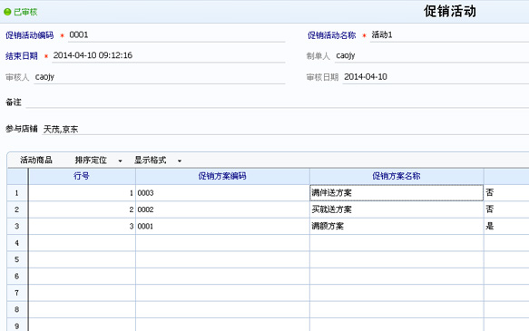
Task: Click the 结束日期 field with 2014-04-10 09:12:16
Action: click(x=169, y=55)
